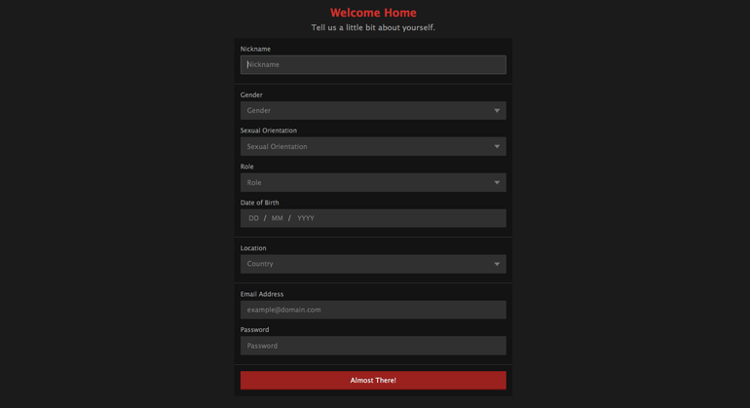Viewport: 750px width, 408px height.
Task: Focus the DD day field
Action: click(x=253, y=218)
